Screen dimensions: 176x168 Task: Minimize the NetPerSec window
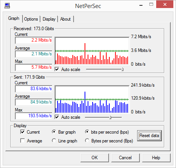(x=141, y=5)
